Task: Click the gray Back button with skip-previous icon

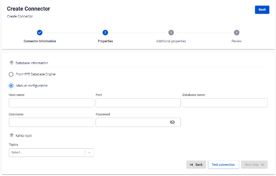Action: 196,165
